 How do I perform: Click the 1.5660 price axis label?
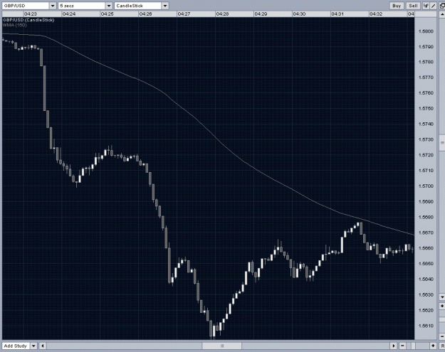click(x=426, y=248)
